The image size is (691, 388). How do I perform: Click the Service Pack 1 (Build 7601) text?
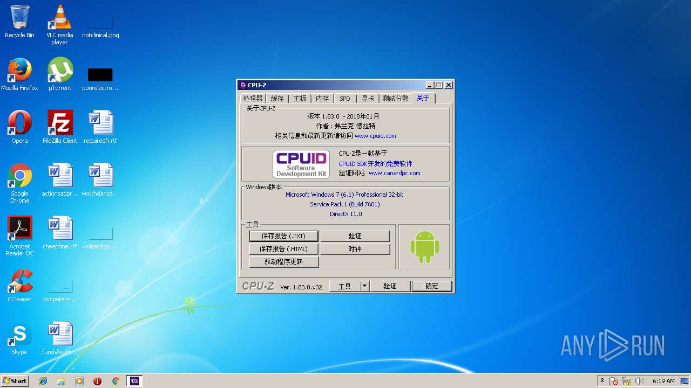344,204
